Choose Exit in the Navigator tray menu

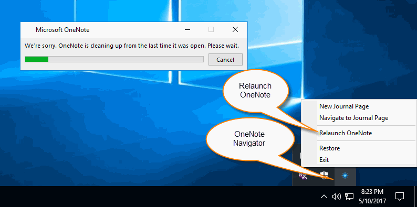(324, 160)
